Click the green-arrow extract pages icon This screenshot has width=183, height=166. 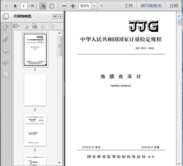(35, 26)
